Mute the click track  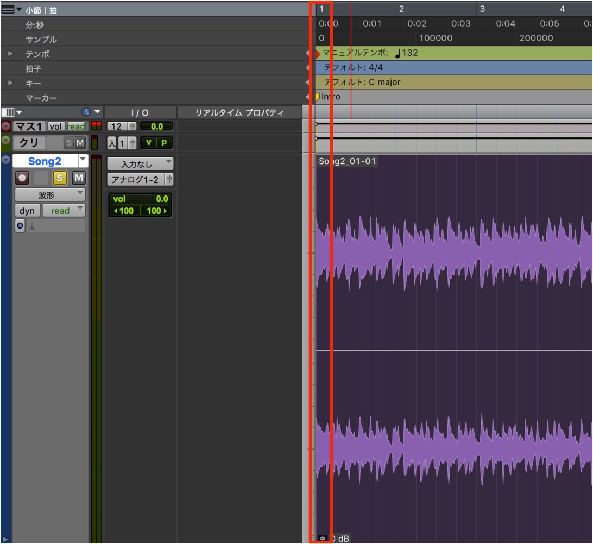tap(80, 143)
